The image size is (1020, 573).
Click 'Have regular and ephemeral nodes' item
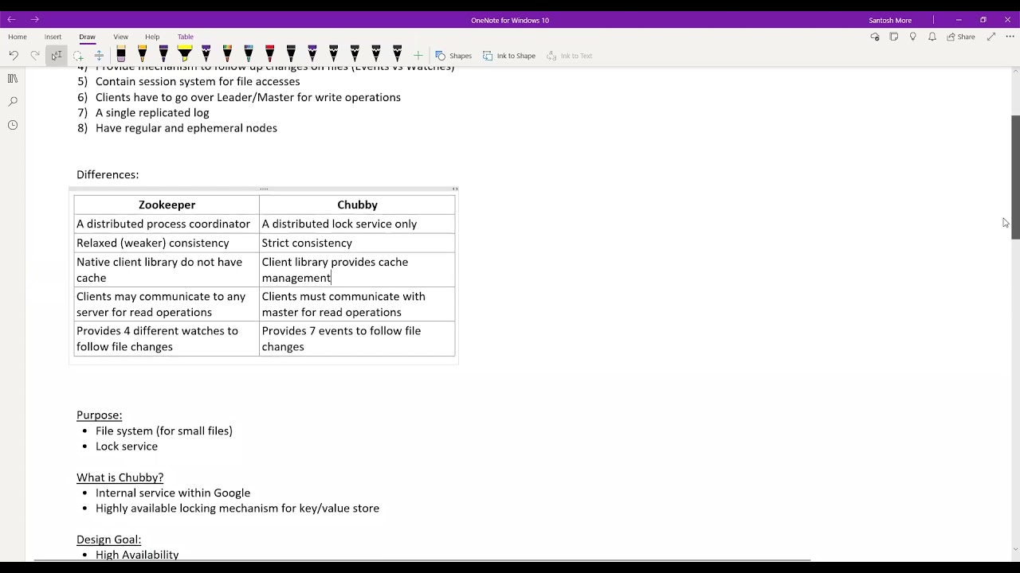coord(186,127)
